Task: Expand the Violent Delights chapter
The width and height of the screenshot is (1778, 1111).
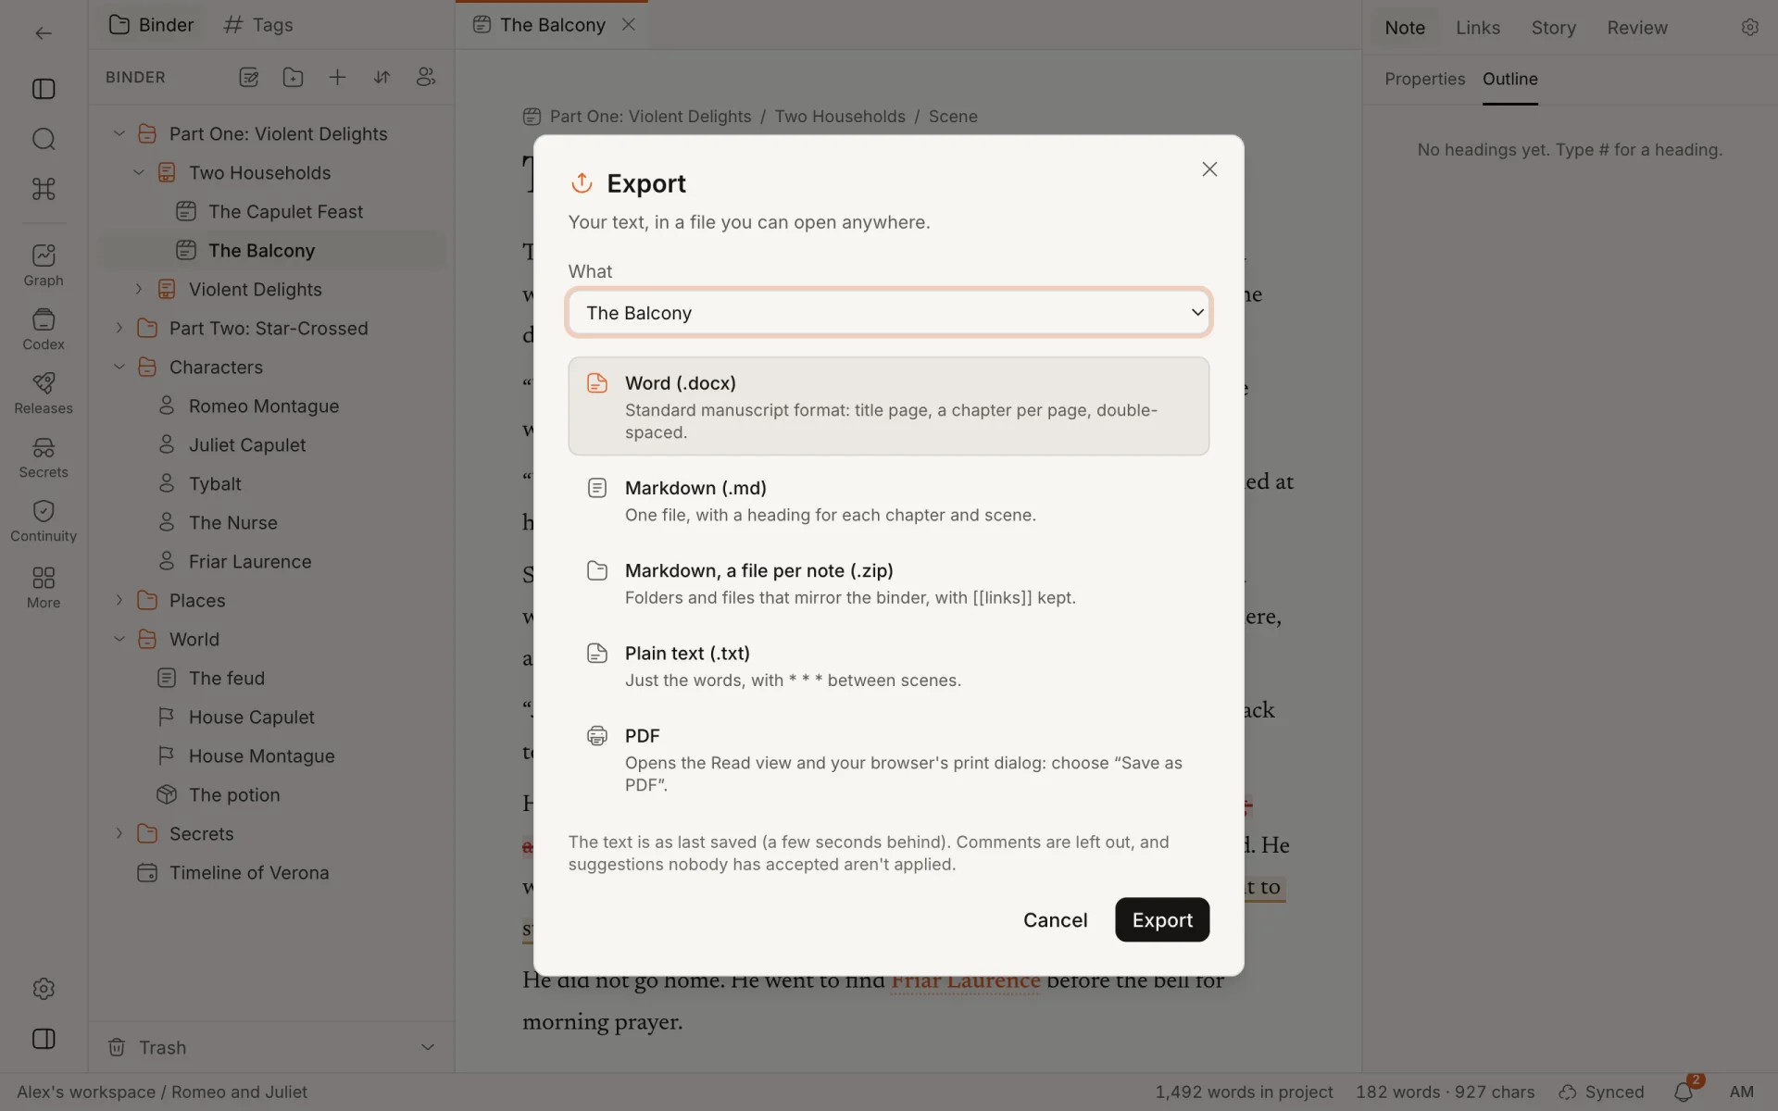Action: pyautogui.click(x=138, y=289)
